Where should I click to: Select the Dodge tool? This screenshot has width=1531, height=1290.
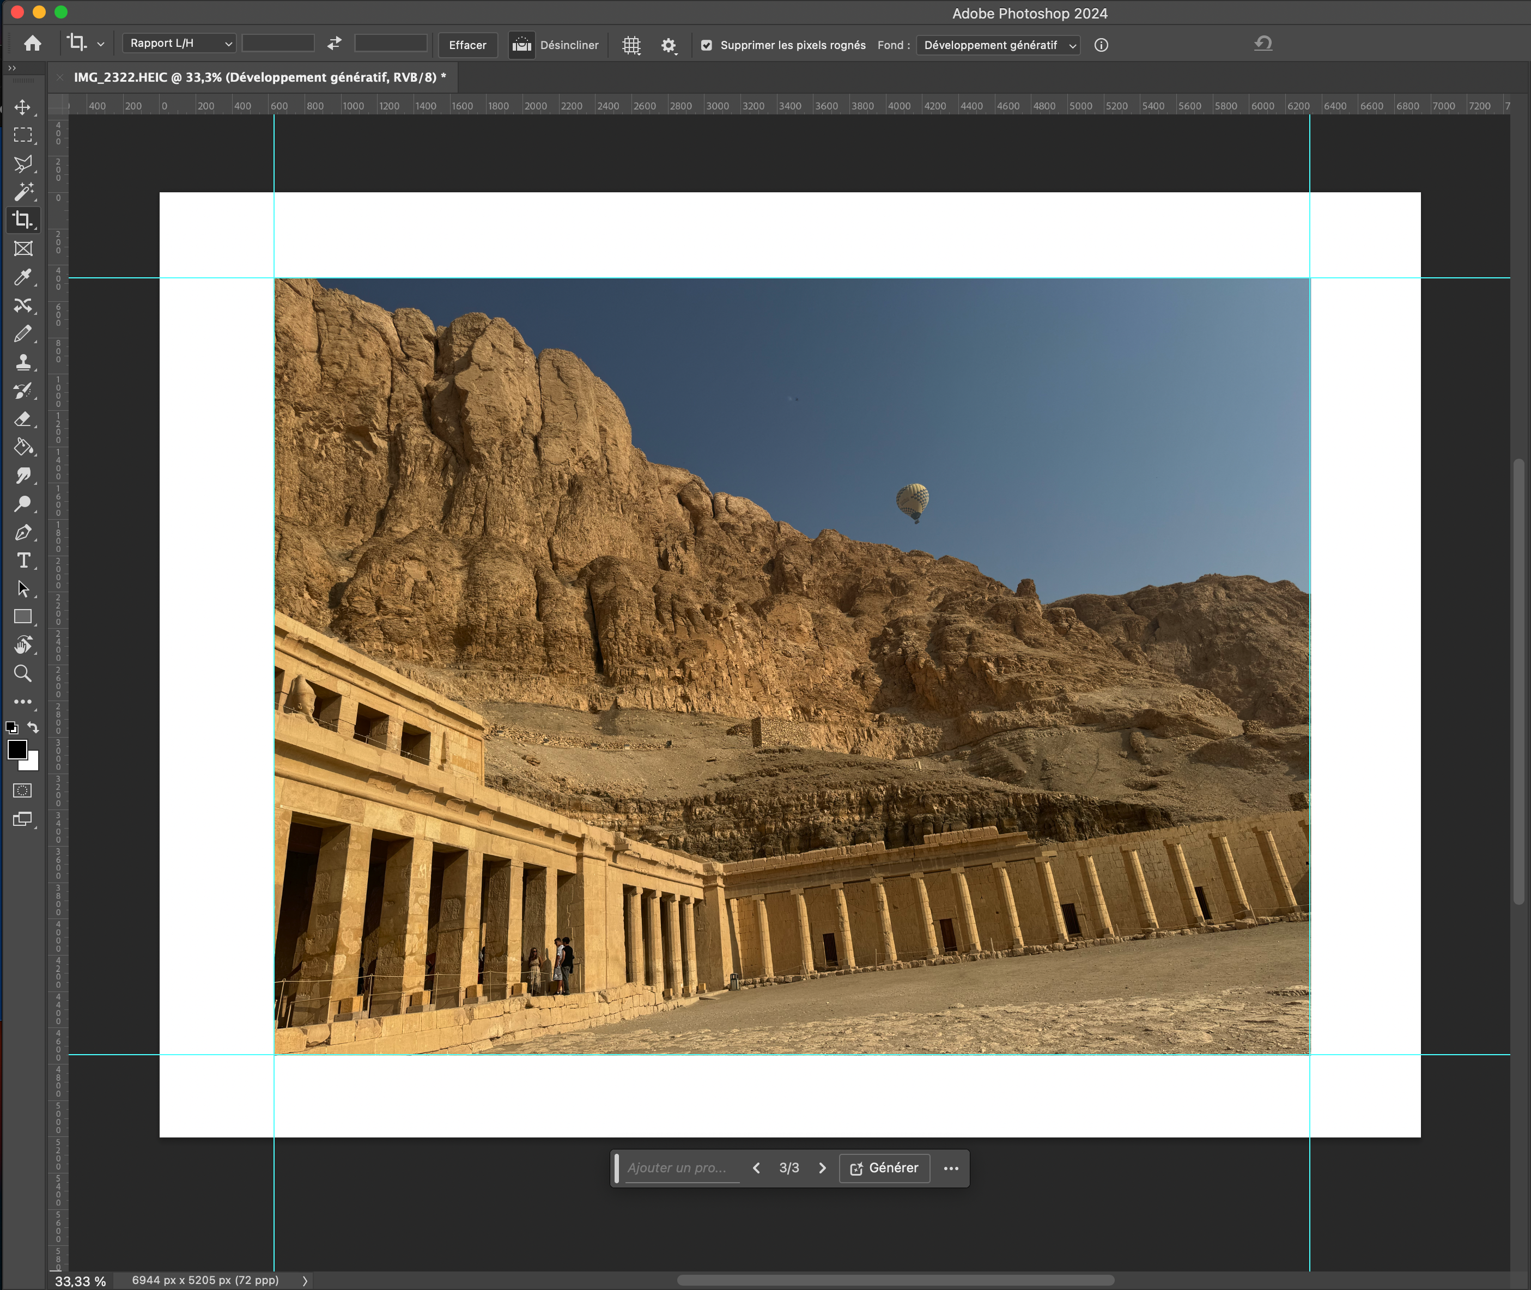click(23, 504)
